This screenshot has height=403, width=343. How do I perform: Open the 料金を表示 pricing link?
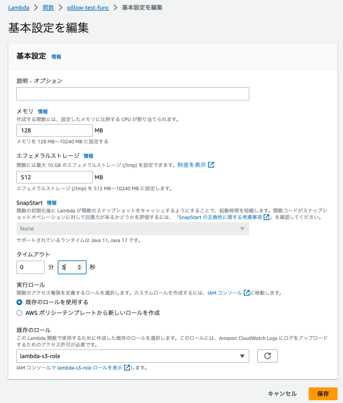click(x=192, y=165)
